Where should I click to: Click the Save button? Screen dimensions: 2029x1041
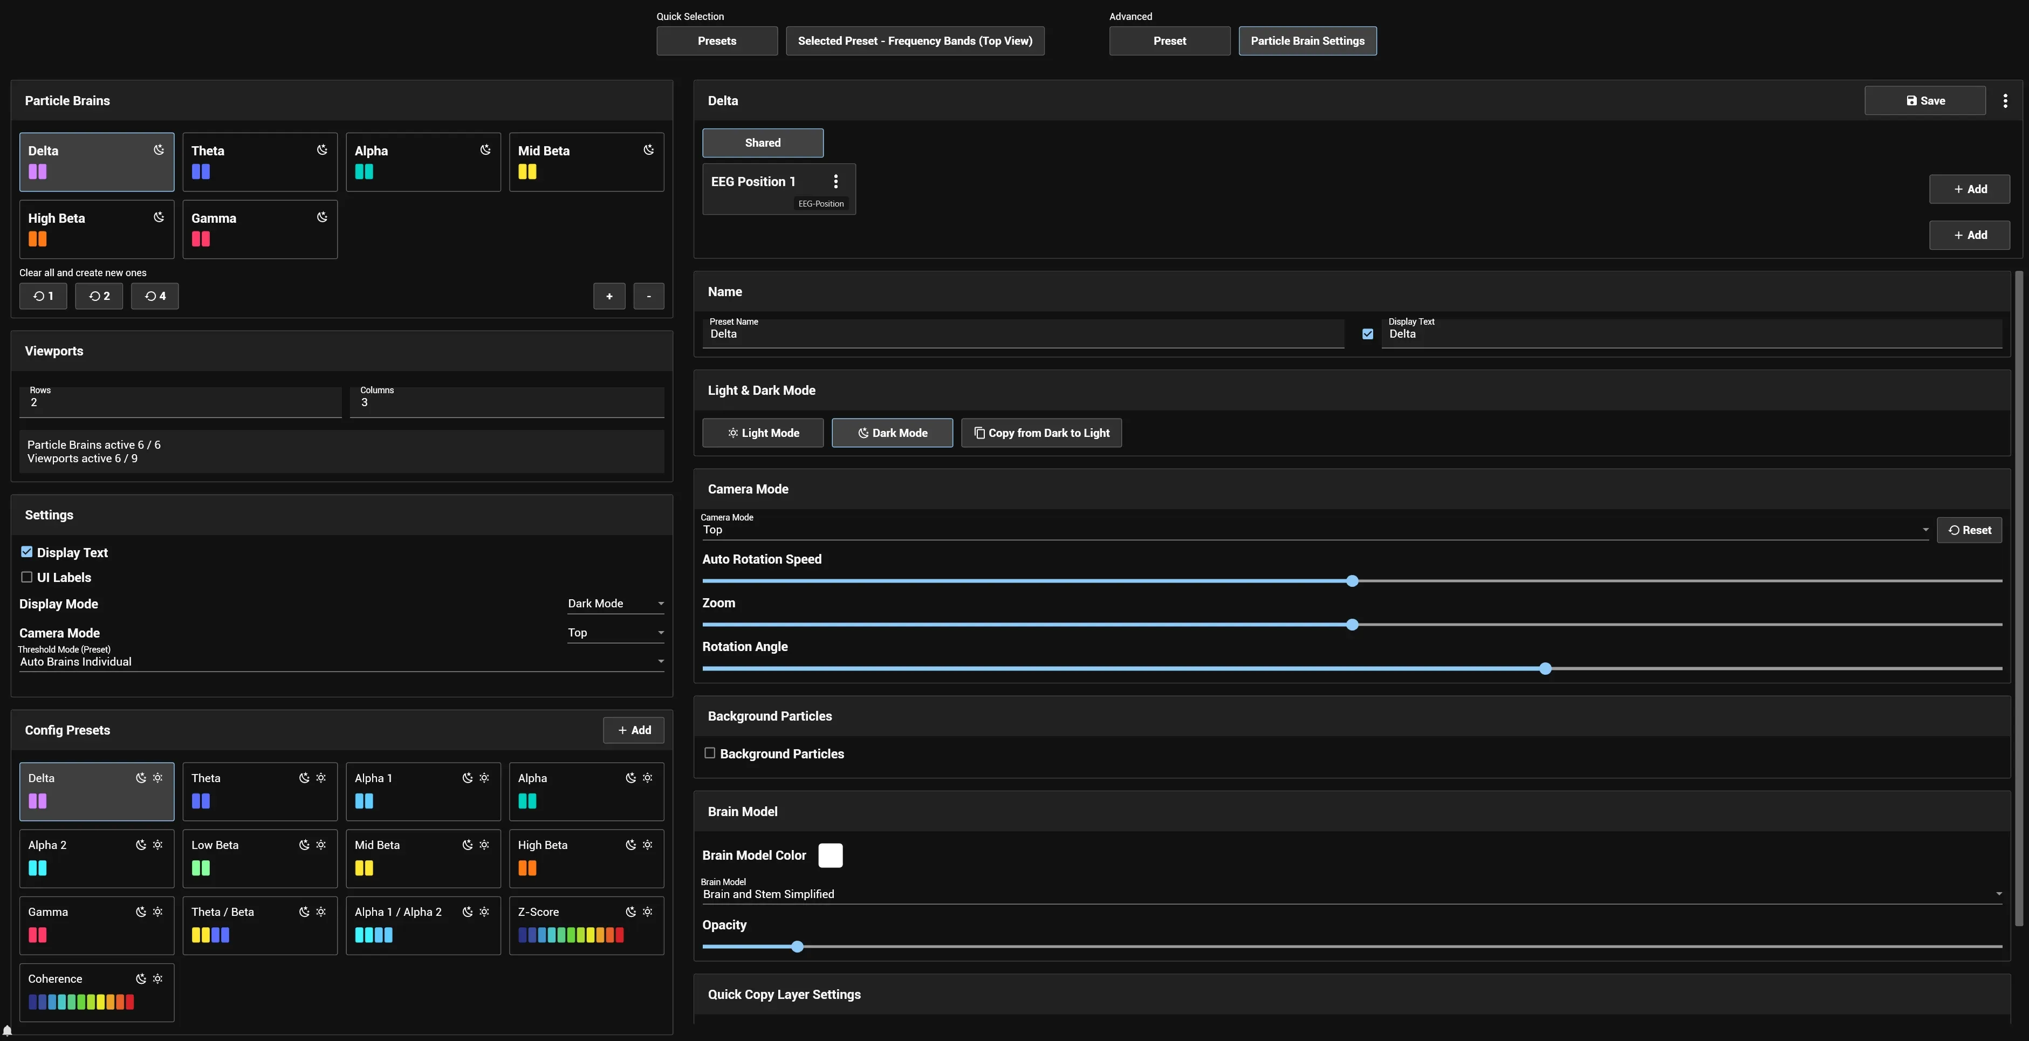[1925, 101]
